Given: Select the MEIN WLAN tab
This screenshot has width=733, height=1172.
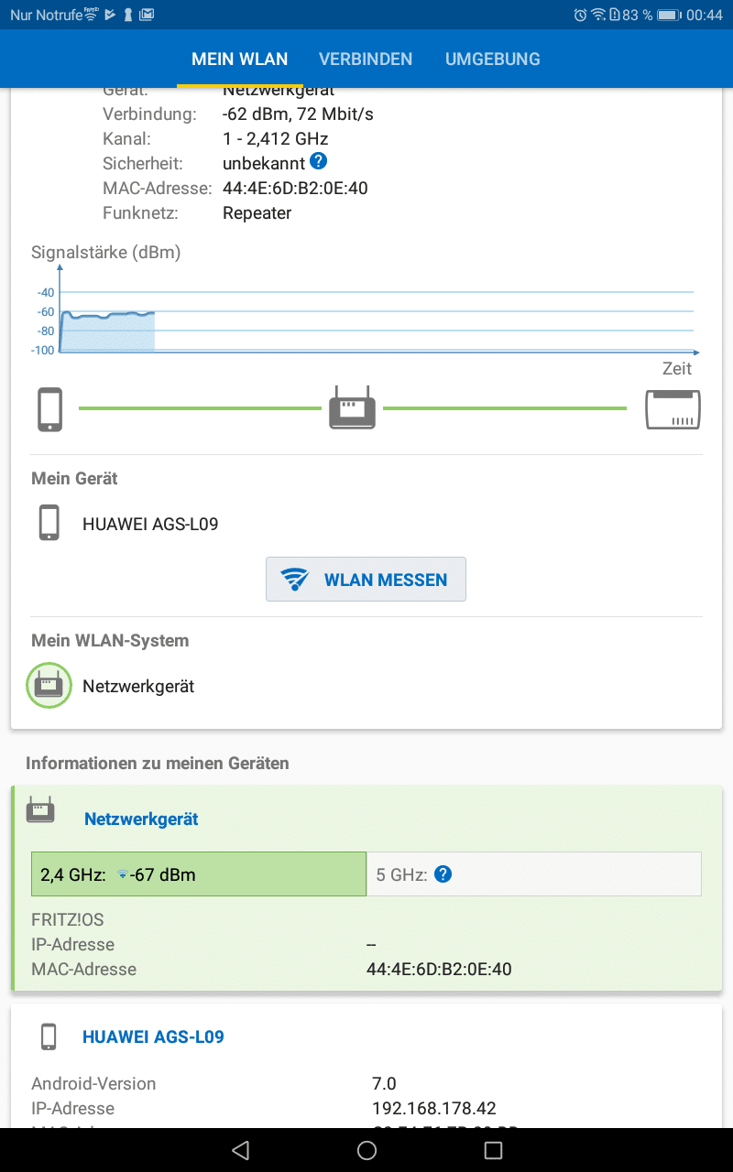Looking at the screenshot, I should (239, 60).
